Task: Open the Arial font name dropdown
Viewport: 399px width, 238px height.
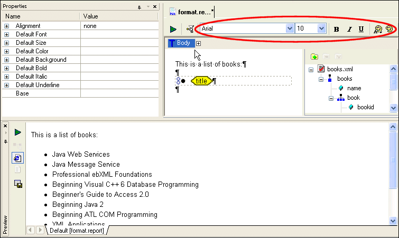Action: pos(290,28)
